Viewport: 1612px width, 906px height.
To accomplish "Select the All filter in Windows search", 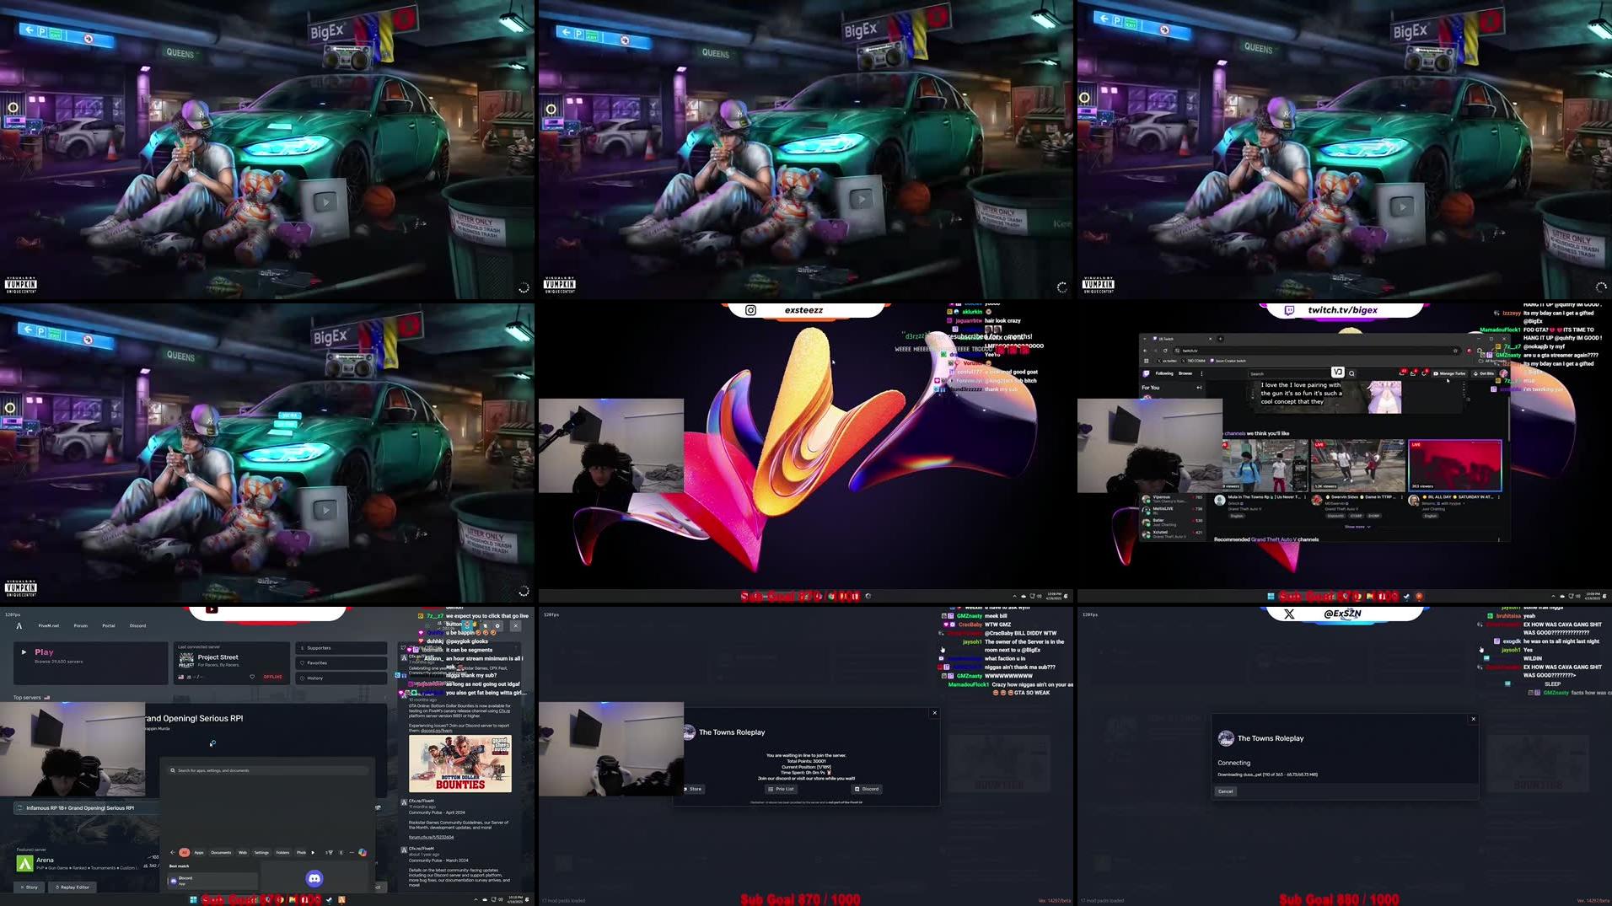I will [184, 852].
